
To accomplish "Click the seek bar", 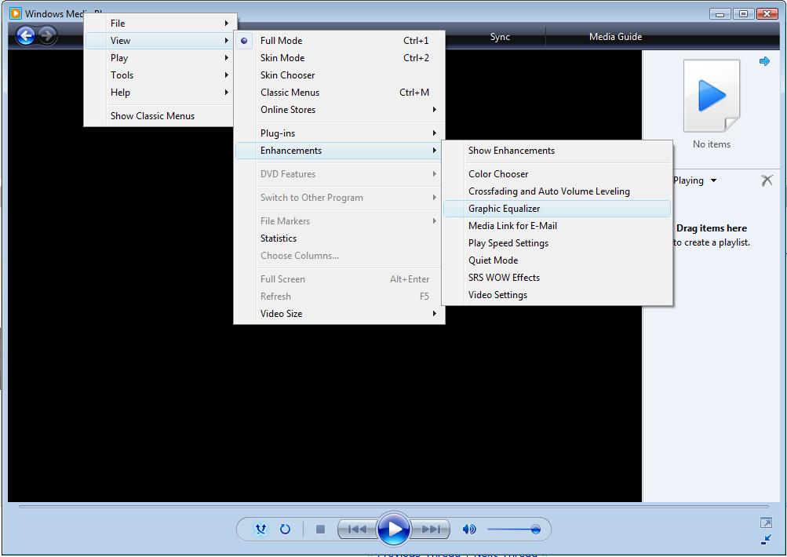I will point(394,506).
